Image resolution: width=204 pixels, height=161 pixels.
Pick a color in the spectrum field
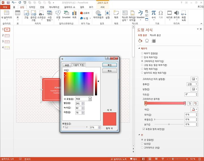[x=79, y=84]
